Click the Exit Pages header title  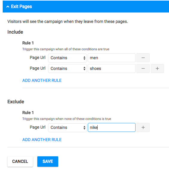tap(21, 7)
